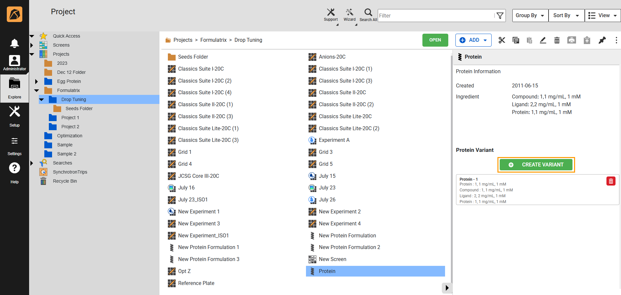Expand the Screens tree node
Screen dimensions: 621x295
[x=32, y=45]
